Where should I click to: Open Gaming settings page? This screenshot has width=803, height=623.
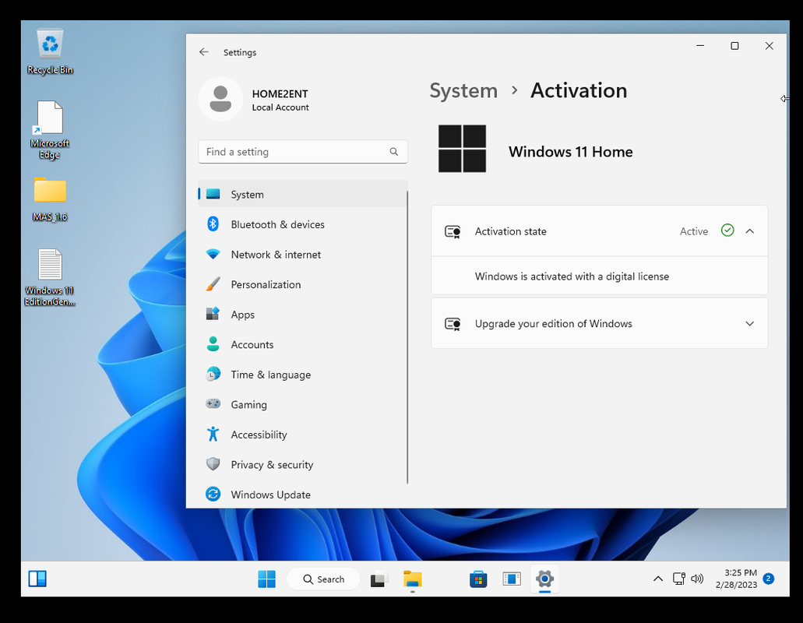coord(303,404)
